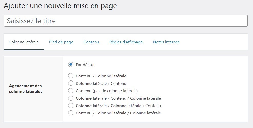Show the Notes internes tab

point(166,42)
